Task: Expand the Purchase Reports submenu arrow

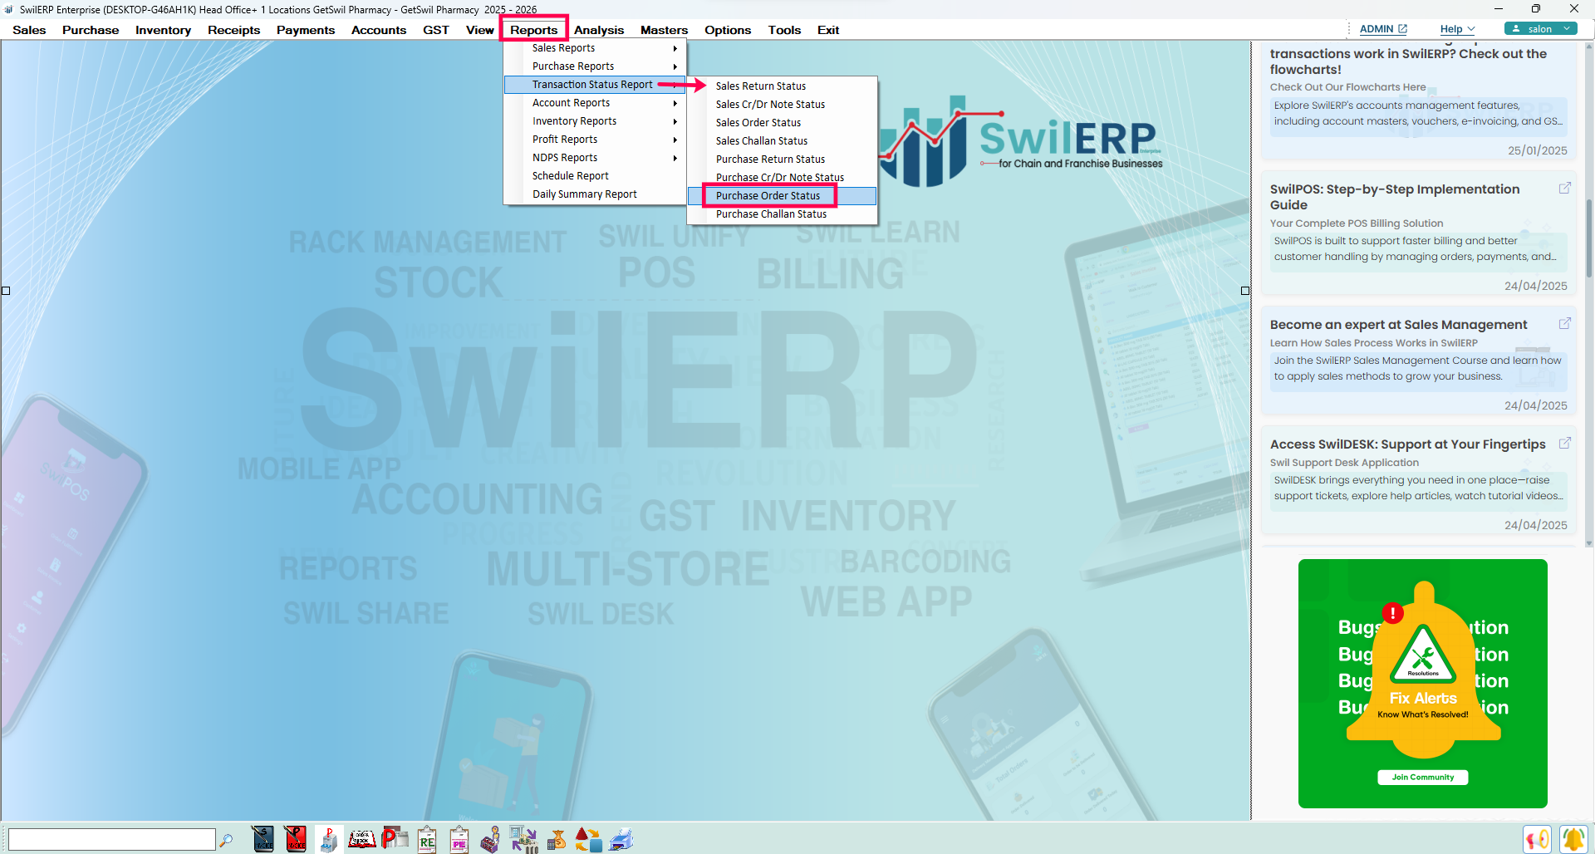Action: coord(675,66)
